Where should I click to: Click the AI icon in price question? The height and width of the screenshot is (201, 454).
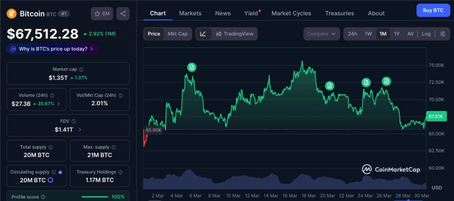pyautogui.click(x=13, y=49)
